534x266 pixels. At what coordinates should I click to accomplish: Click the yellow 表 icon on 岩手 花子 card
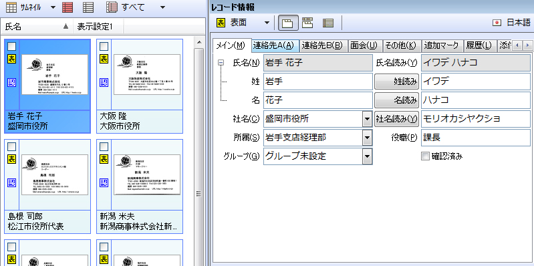point(11,59)
